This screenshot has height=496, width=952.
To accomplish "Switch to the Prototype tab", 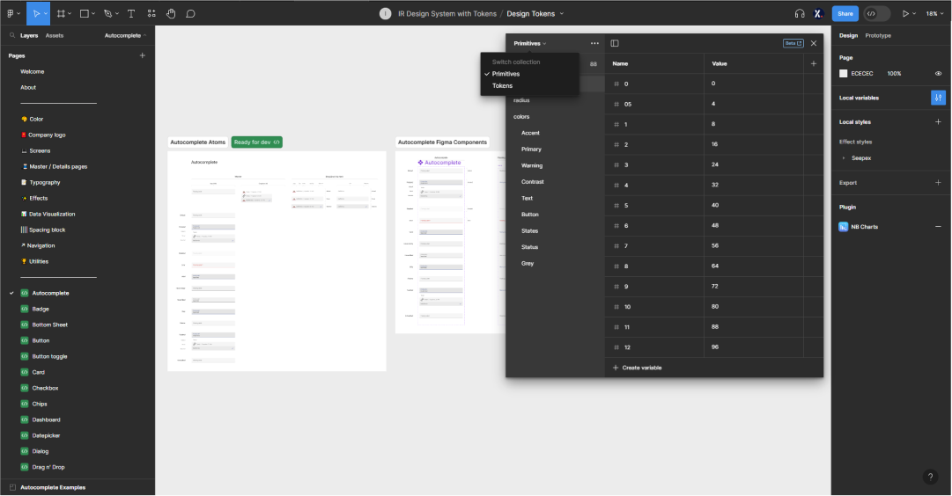I will 878,35.
